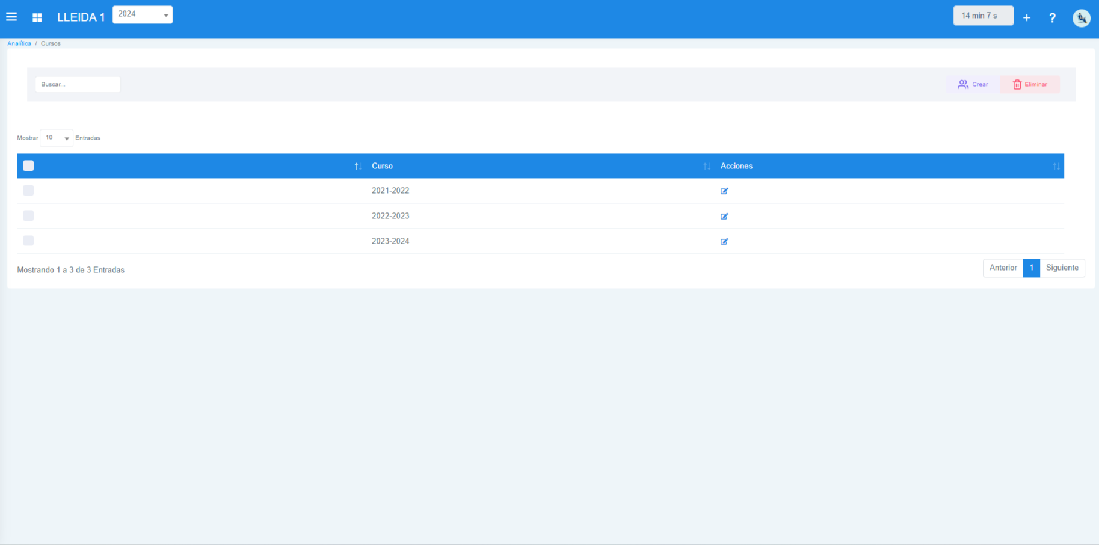Screen dimensions: 1099x545
Task: Check the 2023-2024 row checkbox
Action: point(28,241)
